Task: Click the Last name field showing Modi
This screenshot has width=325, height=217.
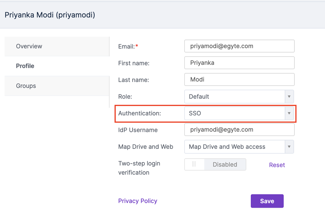Action: pos(239,79)
